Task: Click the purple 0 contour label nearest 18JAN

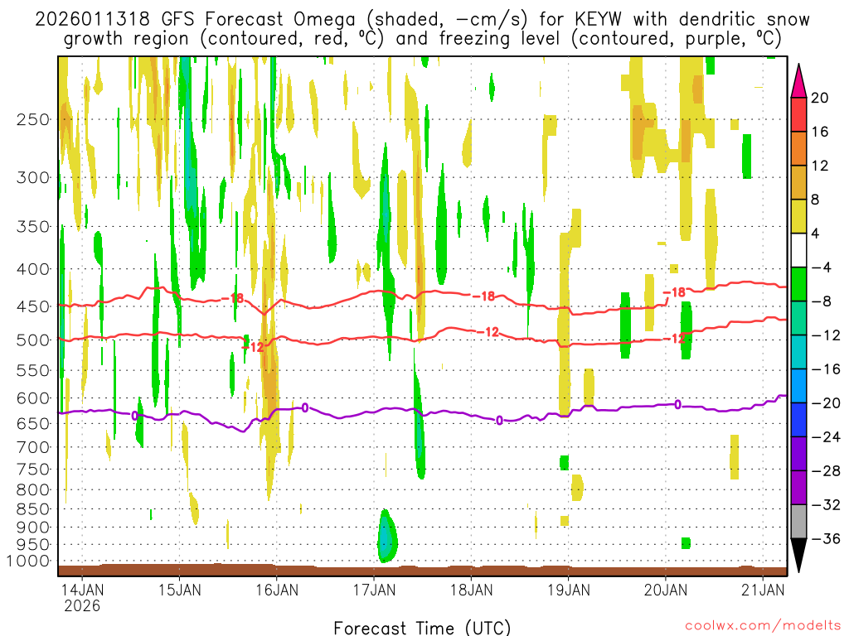Action: point(499,421)
